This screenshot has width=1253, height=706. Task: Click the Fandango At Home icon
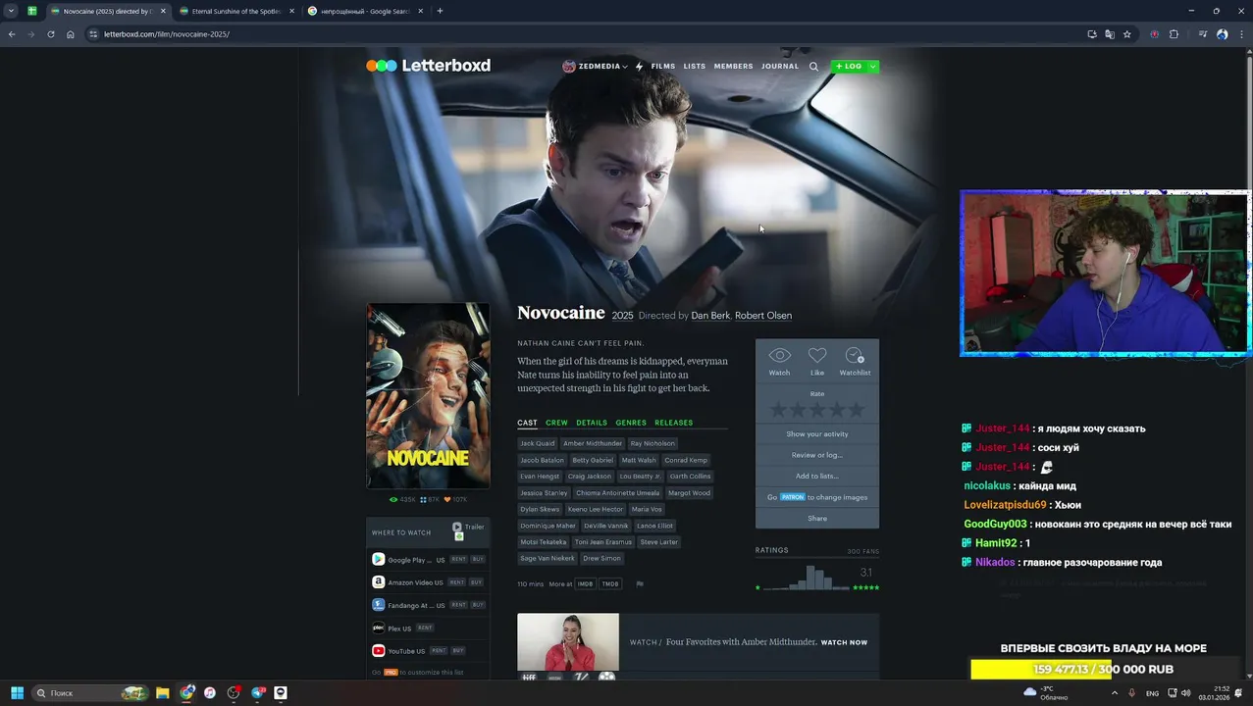[x=378, y=605]
